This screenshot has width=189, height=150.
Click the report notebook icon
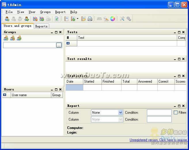67,19
